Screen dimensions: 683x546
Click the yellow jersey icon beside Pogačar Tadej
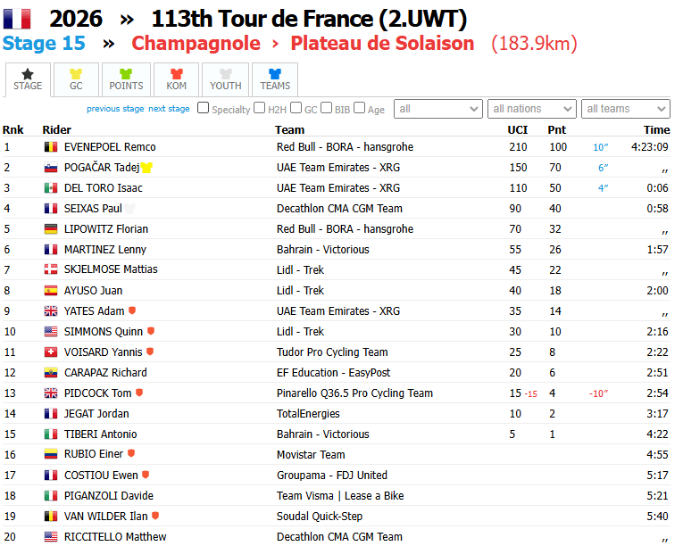[146, 168]
